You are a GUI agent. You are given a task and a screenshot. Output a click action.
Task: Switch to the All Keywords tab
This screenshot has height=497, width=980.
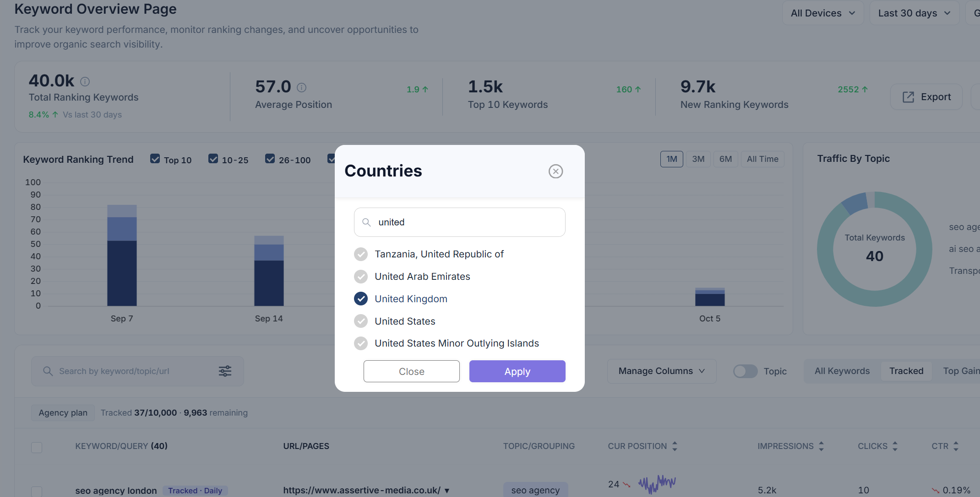coord(842,371)
